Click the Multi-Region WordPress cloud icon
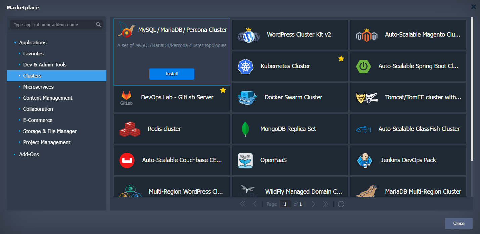 pyautogui.click(x=130, y=191)
